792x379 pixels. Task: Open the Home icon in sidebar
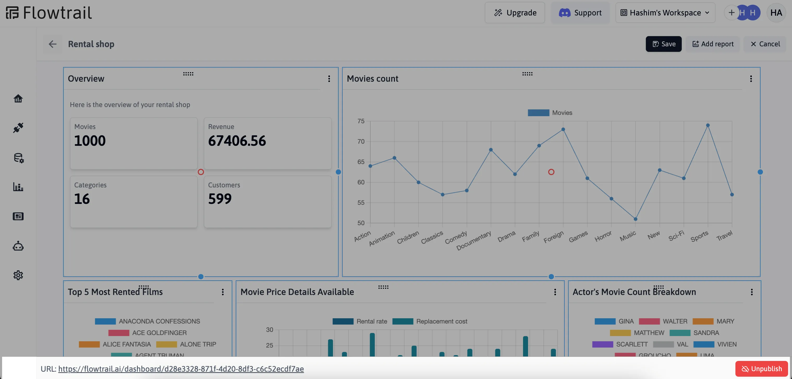(x=18, y=98)
